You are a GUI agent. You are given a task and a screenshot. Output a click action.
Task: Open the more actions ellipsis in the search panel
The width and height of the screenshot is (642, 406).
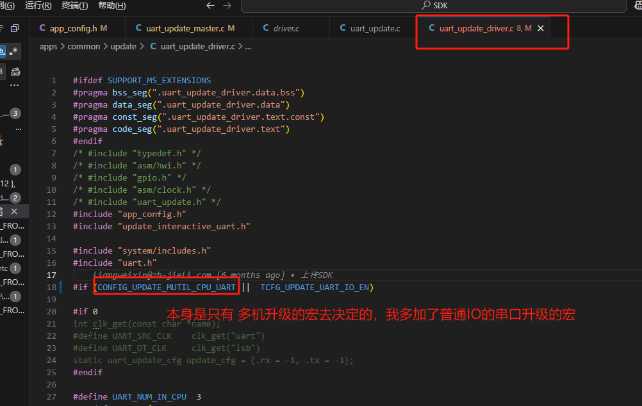pos(15,85)
